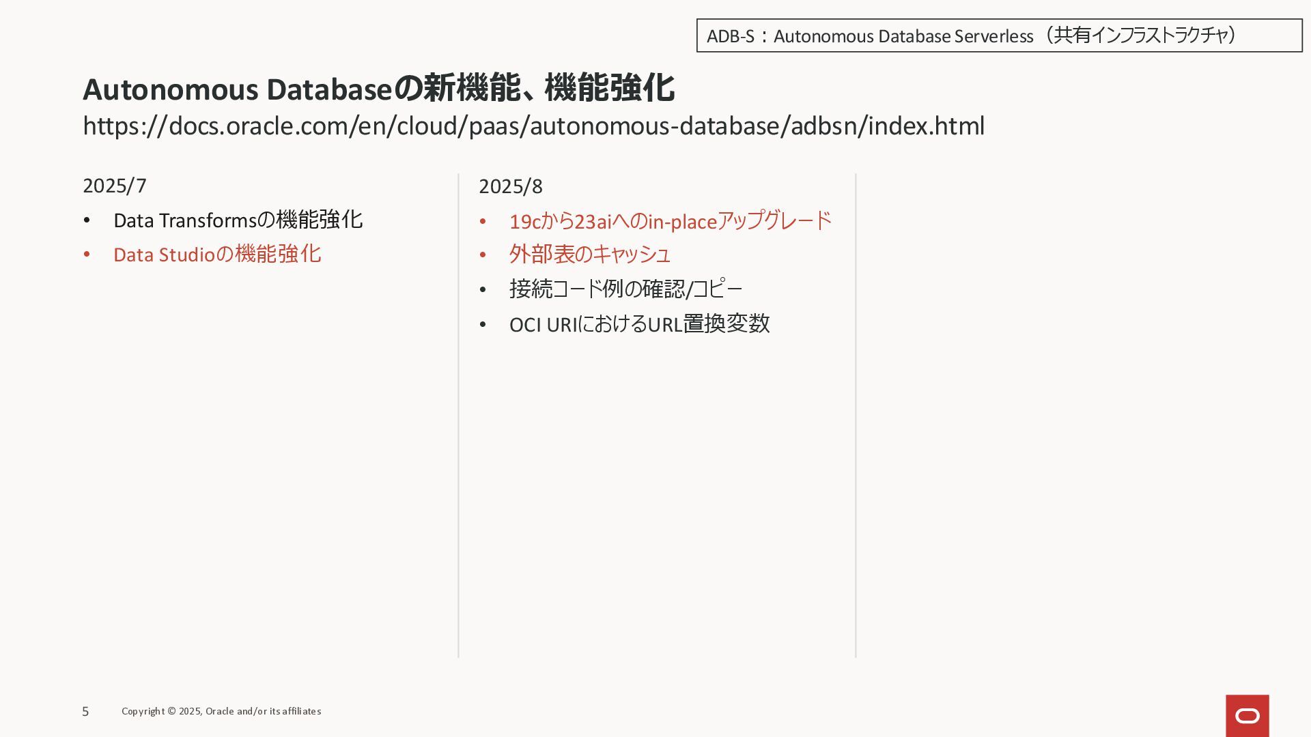
Task: Click 'Data Transformsの機能強化' bullet
Action: coord(238,220)
